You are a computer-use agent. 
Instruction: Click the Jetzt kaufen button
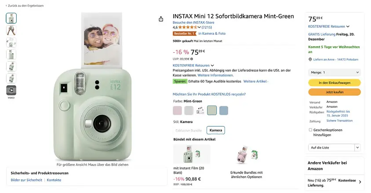pyautogui.click(x=335, y=92)
